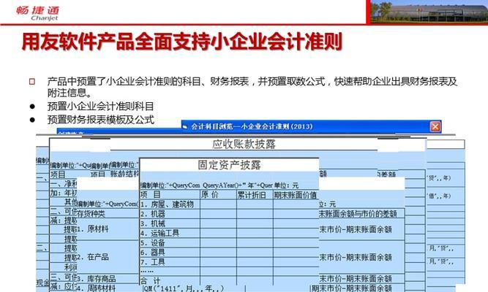The width and height of the screenshot is (488, 292).
Task: Click the 编制单位:"+QueryCom formula text in 固定资产披露
Action: coord(170,185)
